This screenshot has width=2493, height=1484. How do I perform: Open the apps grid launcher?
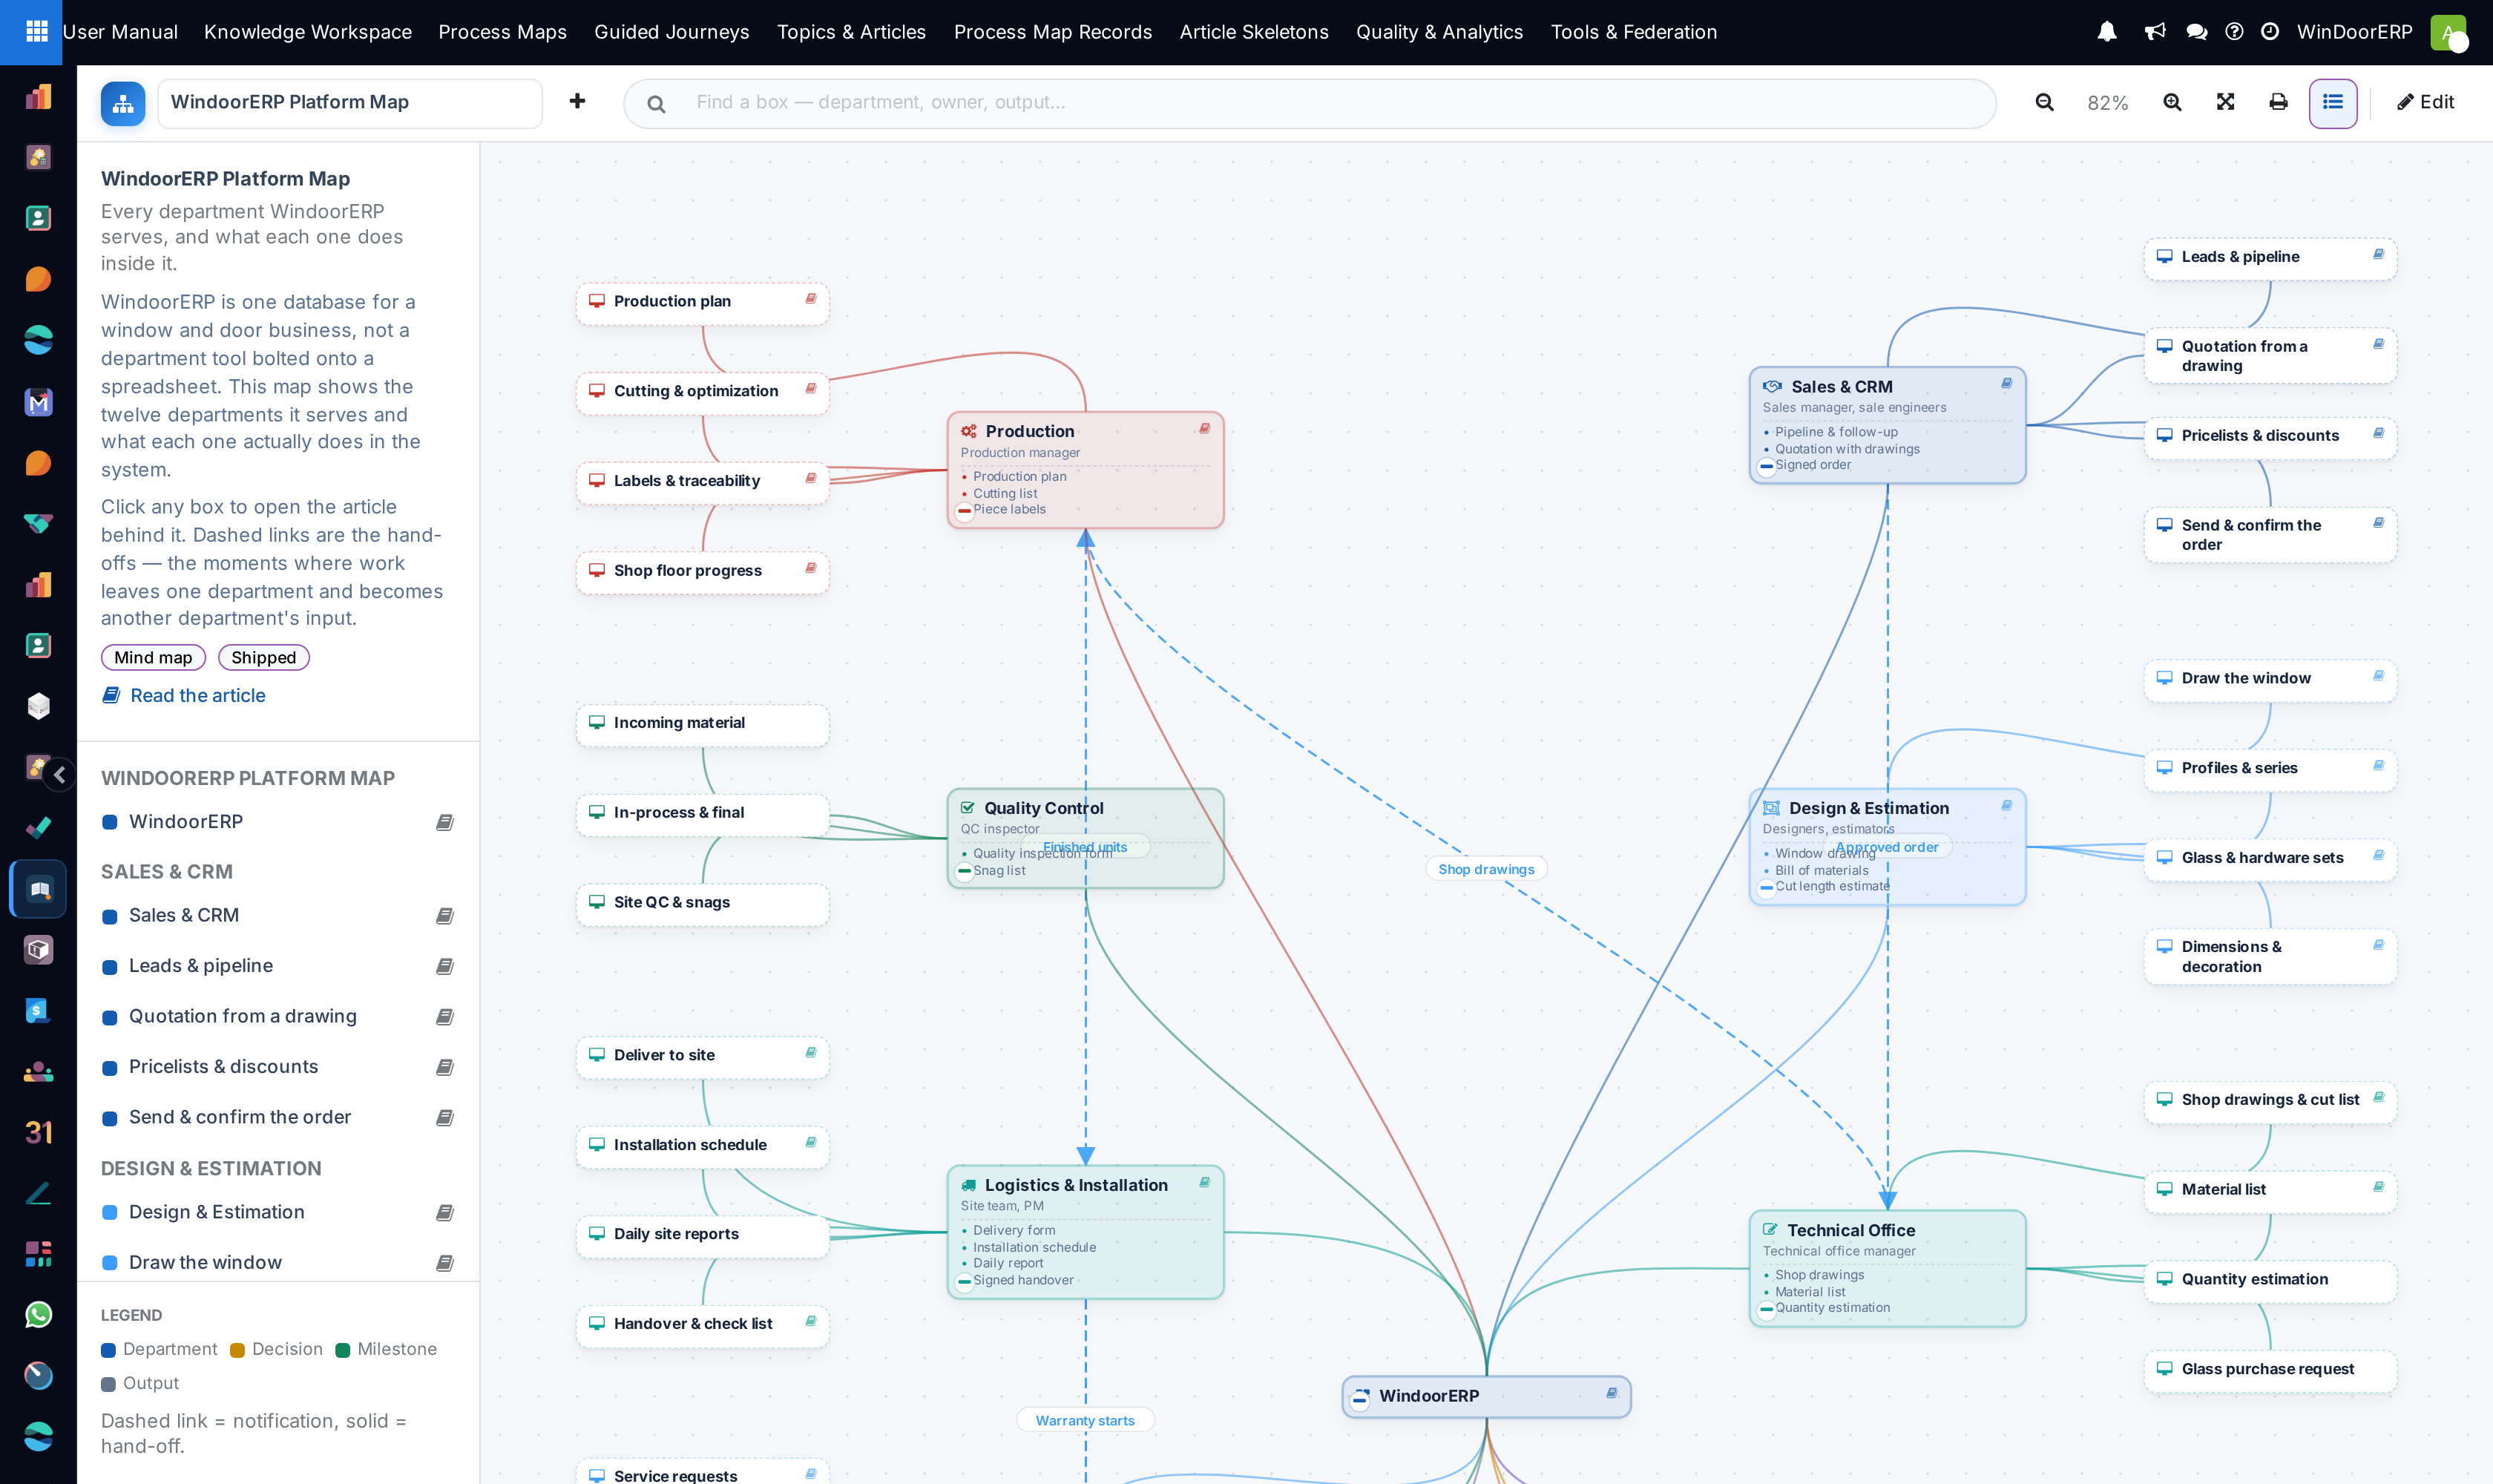point(36,32)
